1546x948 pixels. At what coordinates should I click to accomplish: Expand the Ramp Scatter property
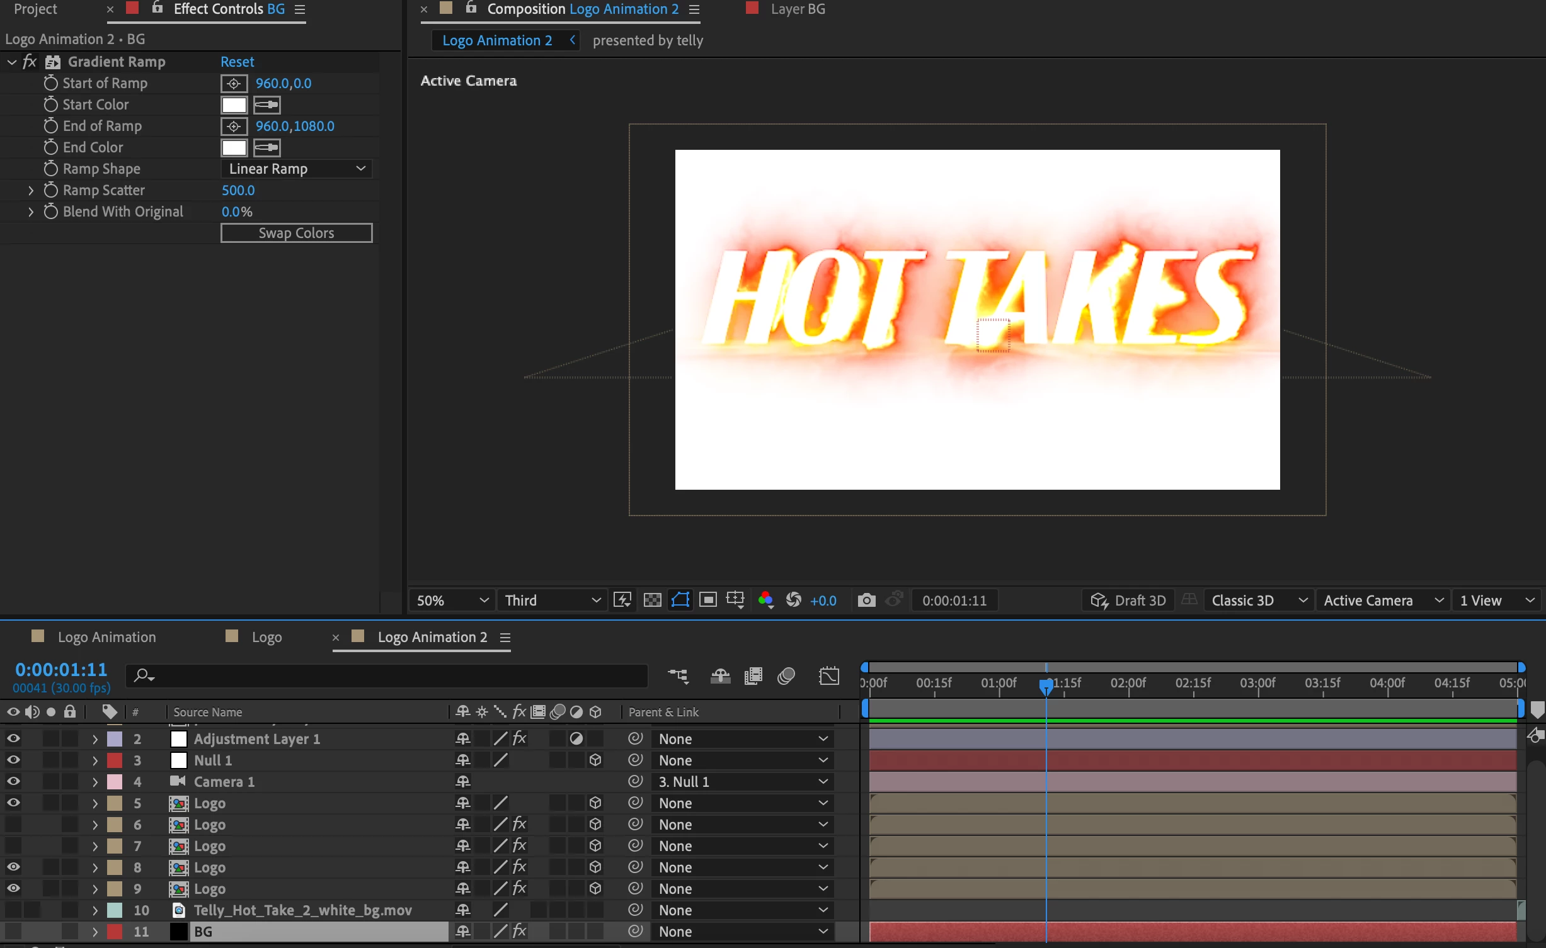pos(30,190)
